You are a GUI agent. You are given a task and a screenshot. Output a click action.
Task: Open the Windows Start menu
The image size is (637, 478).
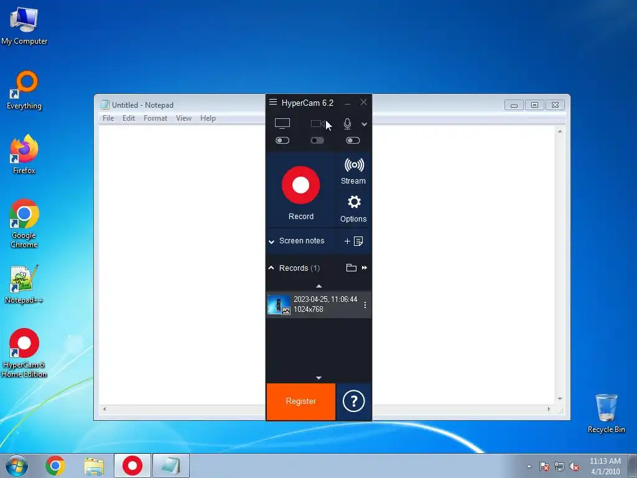point(17,466)
